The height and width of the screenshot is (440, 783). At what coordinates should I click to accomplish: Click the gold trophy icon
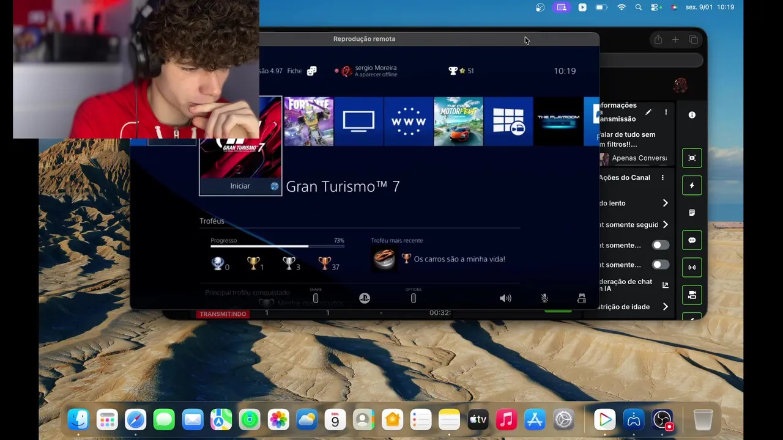[253, 263]
